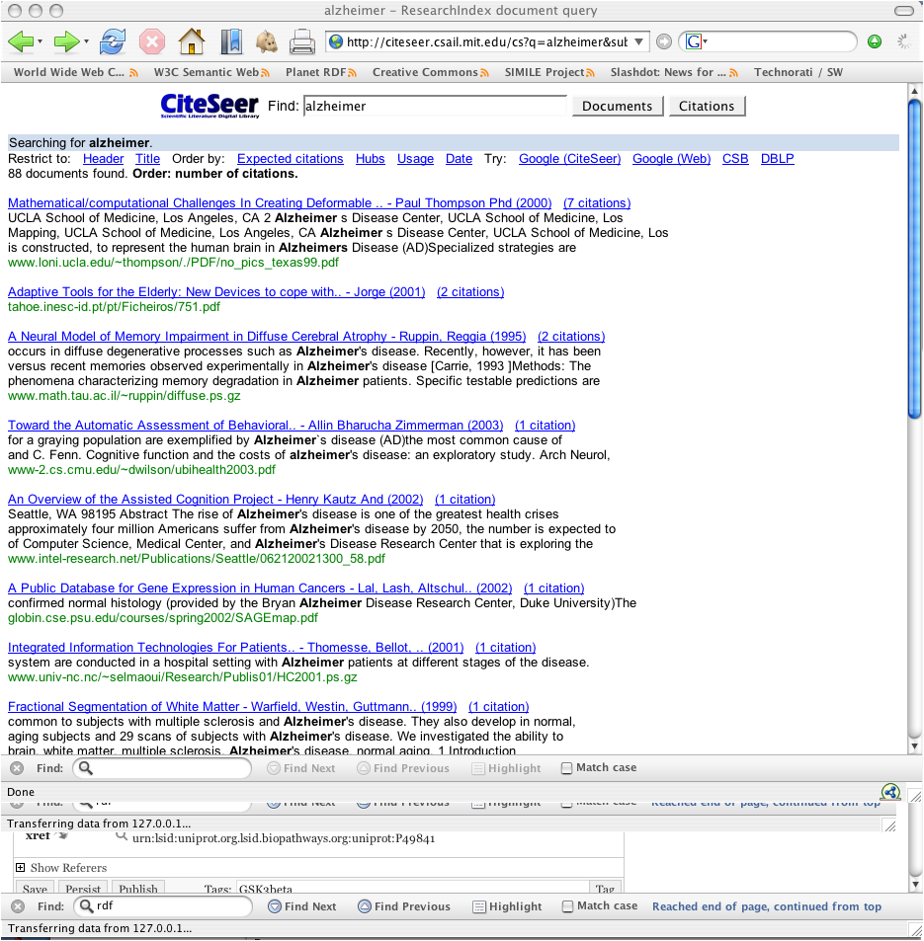Click the blue Reload page icon
The width and height of the screenshot is (924, 941).
114,41
